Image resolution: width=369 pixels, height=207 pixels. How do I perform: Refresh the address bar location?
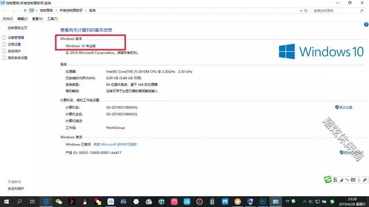[306, 10]
